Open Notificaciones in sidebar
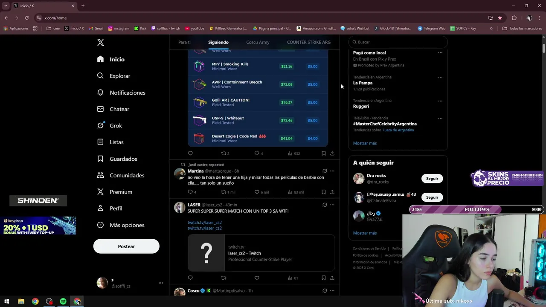This screenshot has width=546, height=307. 121,93
